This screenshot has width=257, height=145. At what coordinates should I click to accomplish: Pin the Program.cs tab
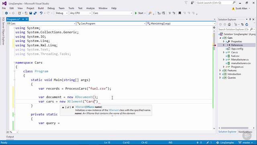[x=23, y=19]
